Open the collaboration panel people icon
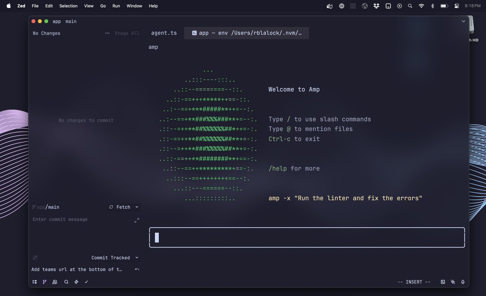This screenshot has width=486, height=296. pos(55,282)
